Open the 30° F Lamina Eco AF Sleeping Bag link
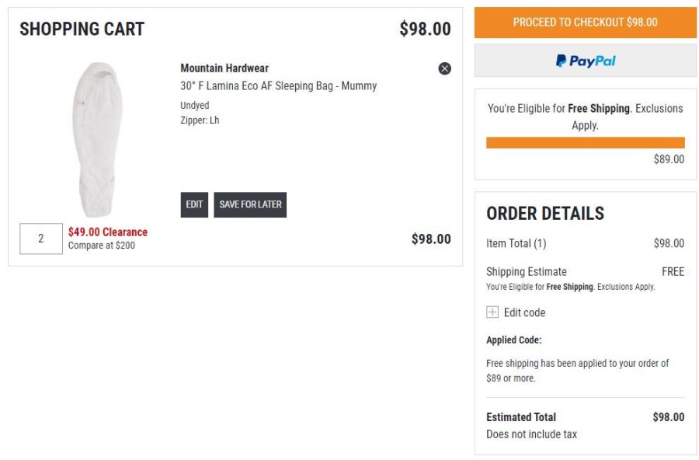 tap(279, 85)
